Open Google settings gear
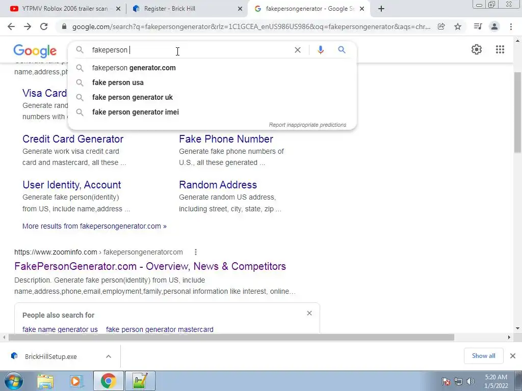 tap(477, 49)
